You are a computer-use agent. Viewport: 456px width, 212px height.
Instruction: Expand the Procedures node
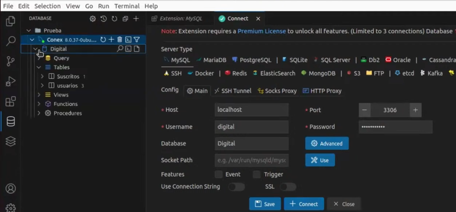pos(39,113)
